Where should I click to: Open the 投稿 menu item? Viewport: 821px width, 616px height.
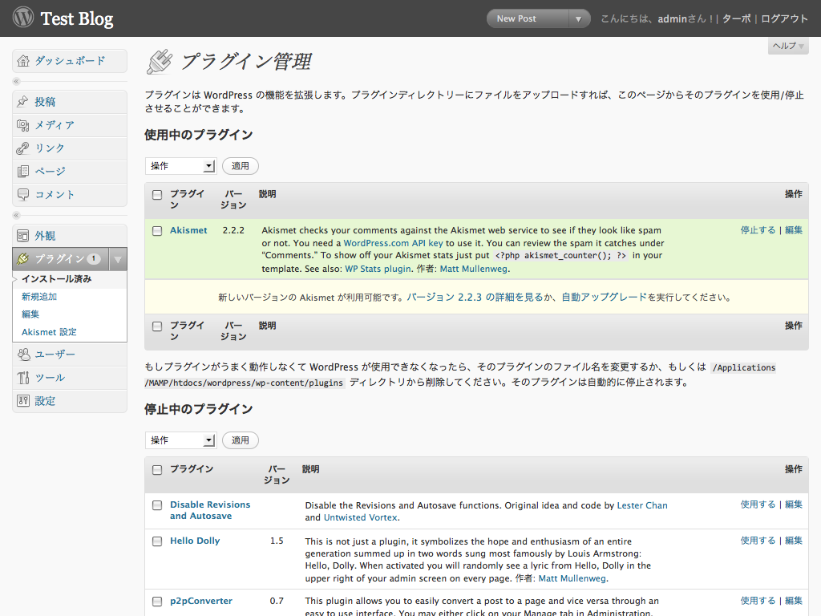pyautogui.click(x=70, y=102)
